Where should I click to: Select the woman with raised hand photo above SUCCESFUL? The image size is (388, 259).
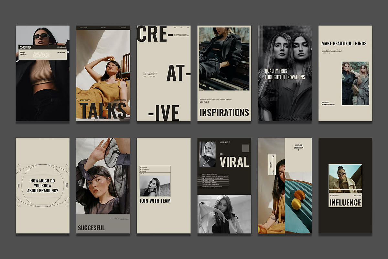tap(103, 176)
